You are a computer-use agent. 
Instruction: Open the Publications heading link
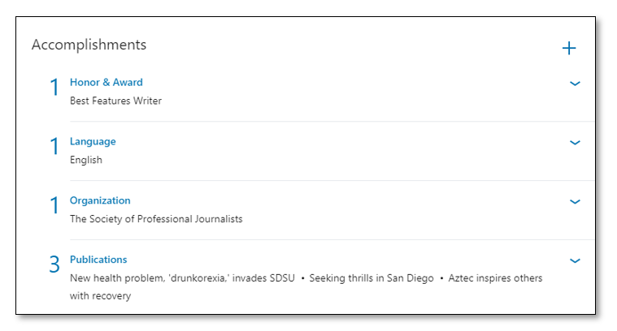[x=98, y=260]
